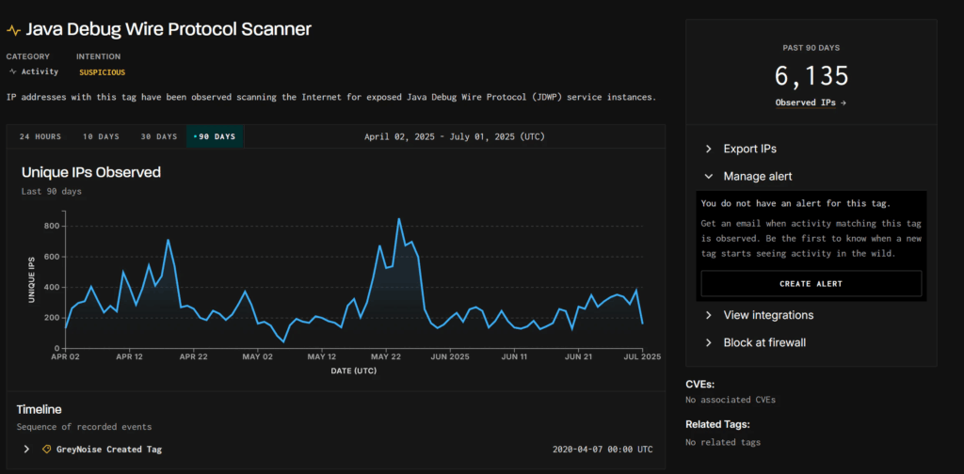Image resolution: width=964 pixels, height=474 pixels.
Task: Click the 2020-04-07 00:00 UTC timestamp
Action: point(602,450)
